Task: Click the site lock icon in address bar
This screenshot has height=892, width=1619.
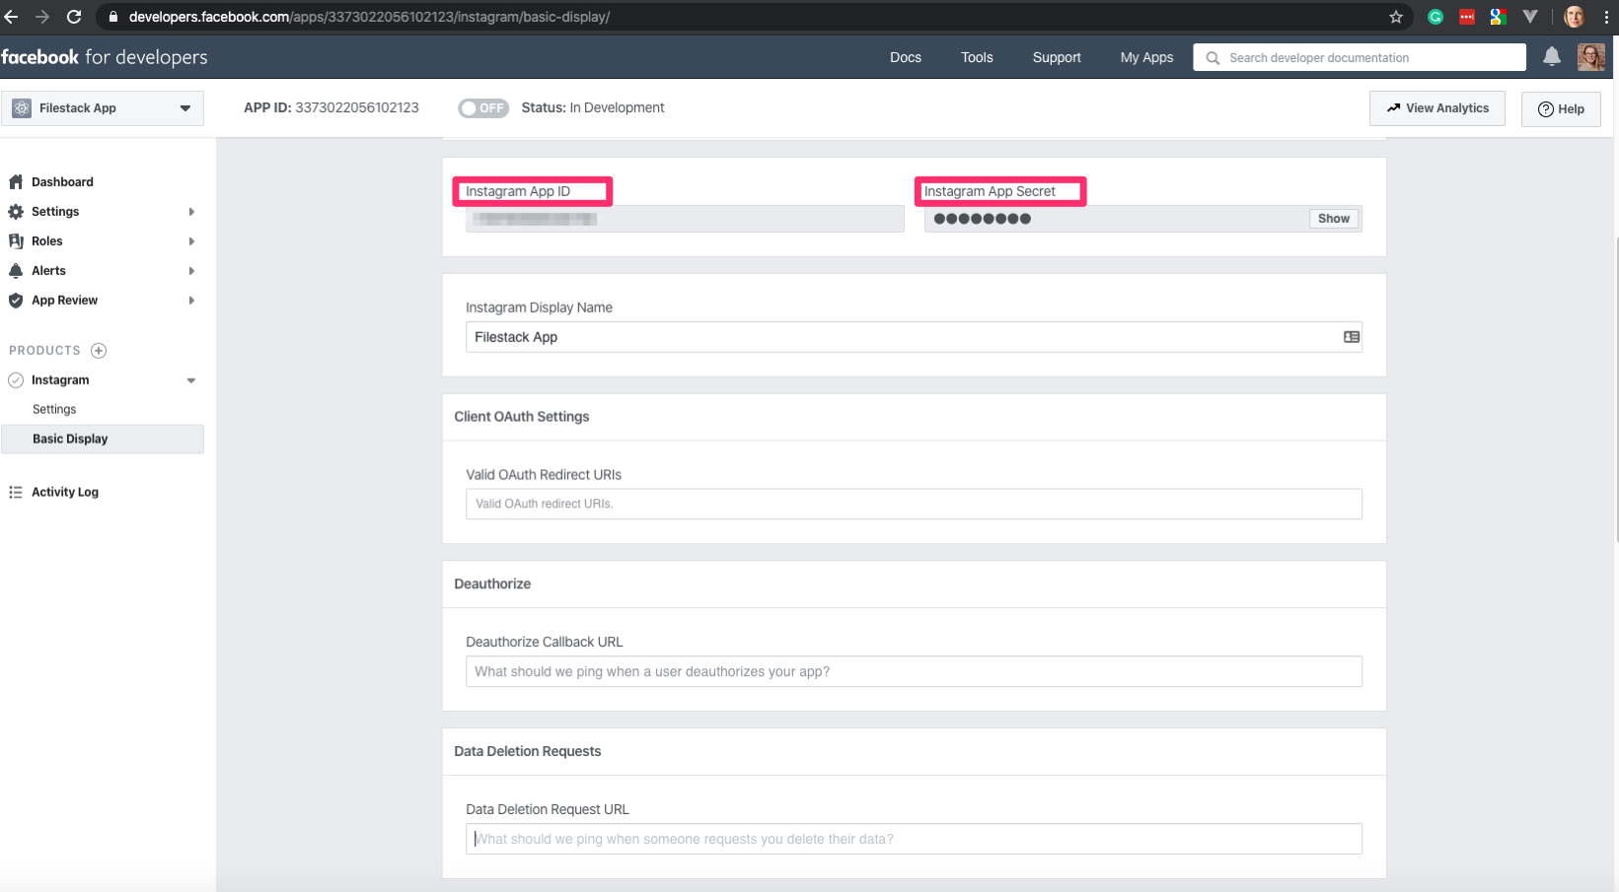Action: pyautogui.click(x=112, y=17)
